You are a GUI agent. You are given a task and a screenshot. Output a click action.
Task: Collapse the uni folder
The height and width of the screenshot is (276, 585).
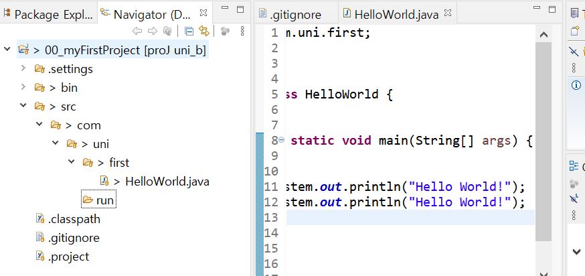tap(55, 142)
